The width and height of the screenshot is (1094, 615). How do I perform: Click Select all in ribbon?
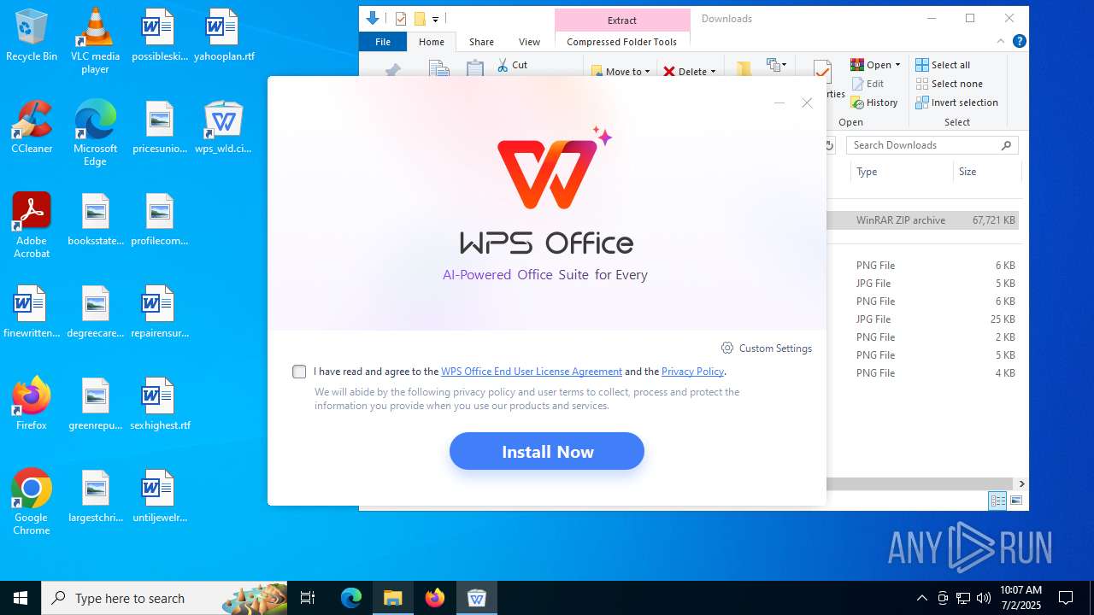[x=943, y=65]
